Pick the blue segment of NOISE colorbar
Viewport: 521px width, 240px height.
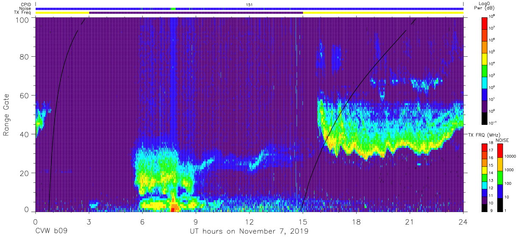(500, 191)
